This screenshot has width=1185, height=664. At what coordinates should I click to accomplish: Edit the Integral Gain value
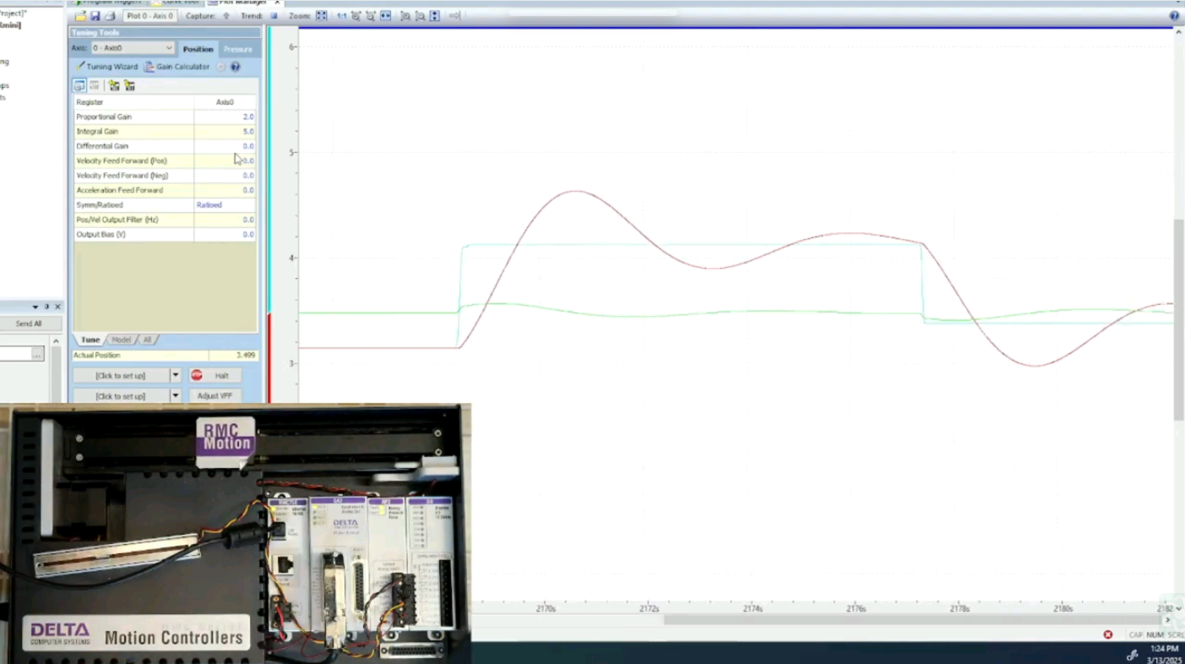(x=226, y=132)
